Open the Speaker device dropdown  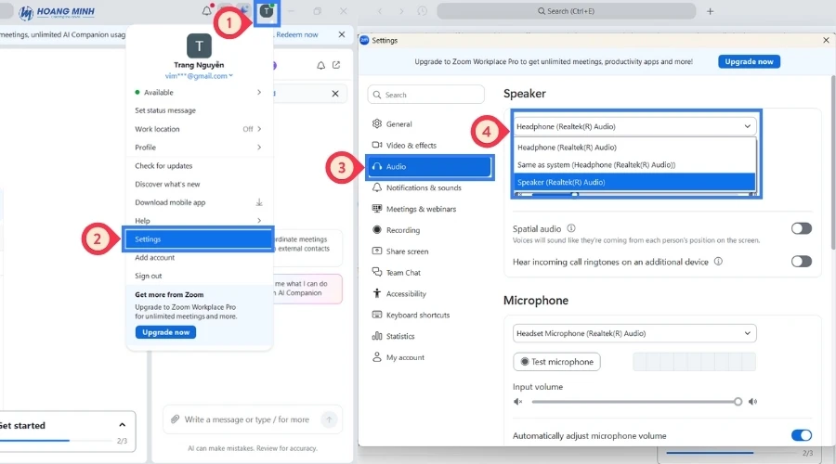click(x=634, y=126)
